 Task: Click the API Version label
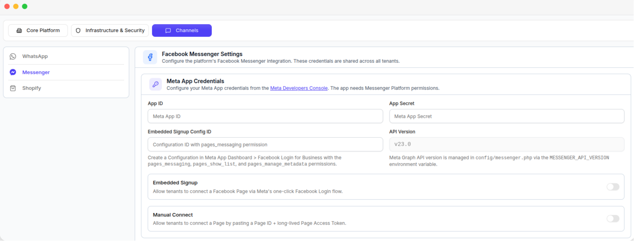pyautogui.click(x=402, y=132)
